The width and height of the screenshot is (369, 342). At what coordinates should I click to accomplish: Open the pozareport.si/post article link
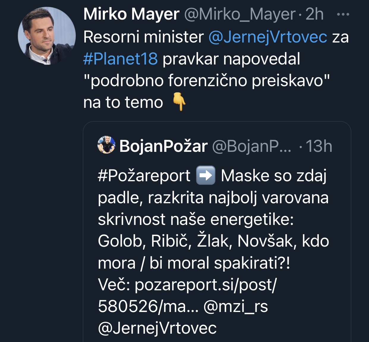click(205, 285)
